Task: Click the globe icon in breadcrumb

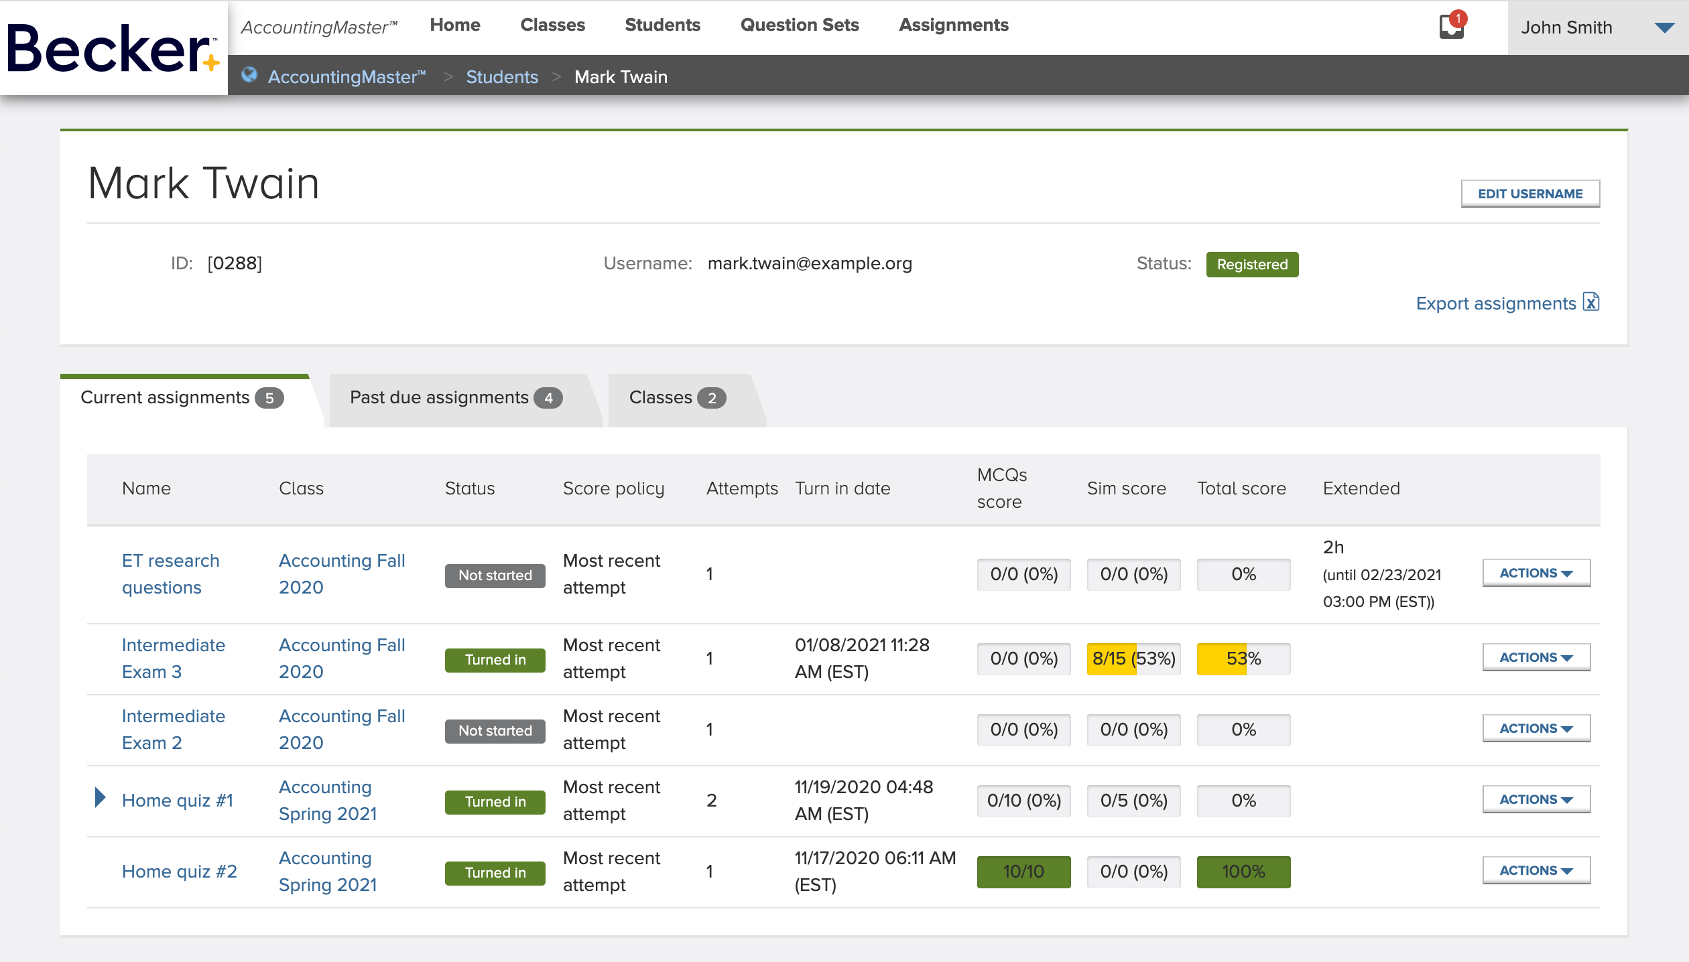Action: coord(249,75)
